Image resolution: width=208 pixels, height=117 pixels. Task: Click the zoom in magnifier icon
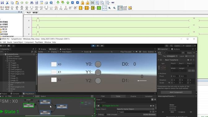point(110,8)
